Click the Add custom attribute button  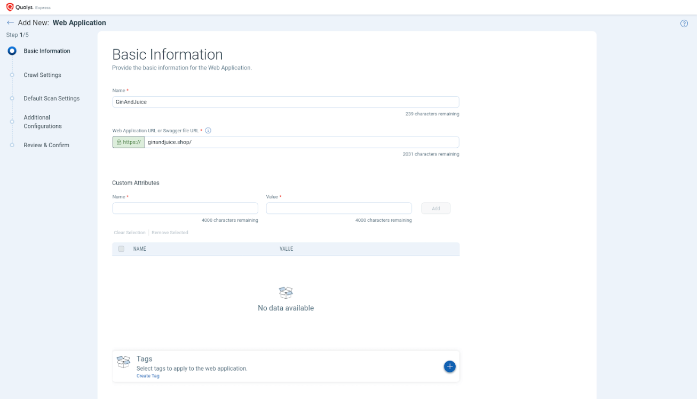[435, 209]
